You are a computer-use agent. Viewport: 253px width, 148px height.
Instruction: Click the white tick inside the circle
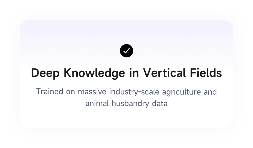point(126,51)
